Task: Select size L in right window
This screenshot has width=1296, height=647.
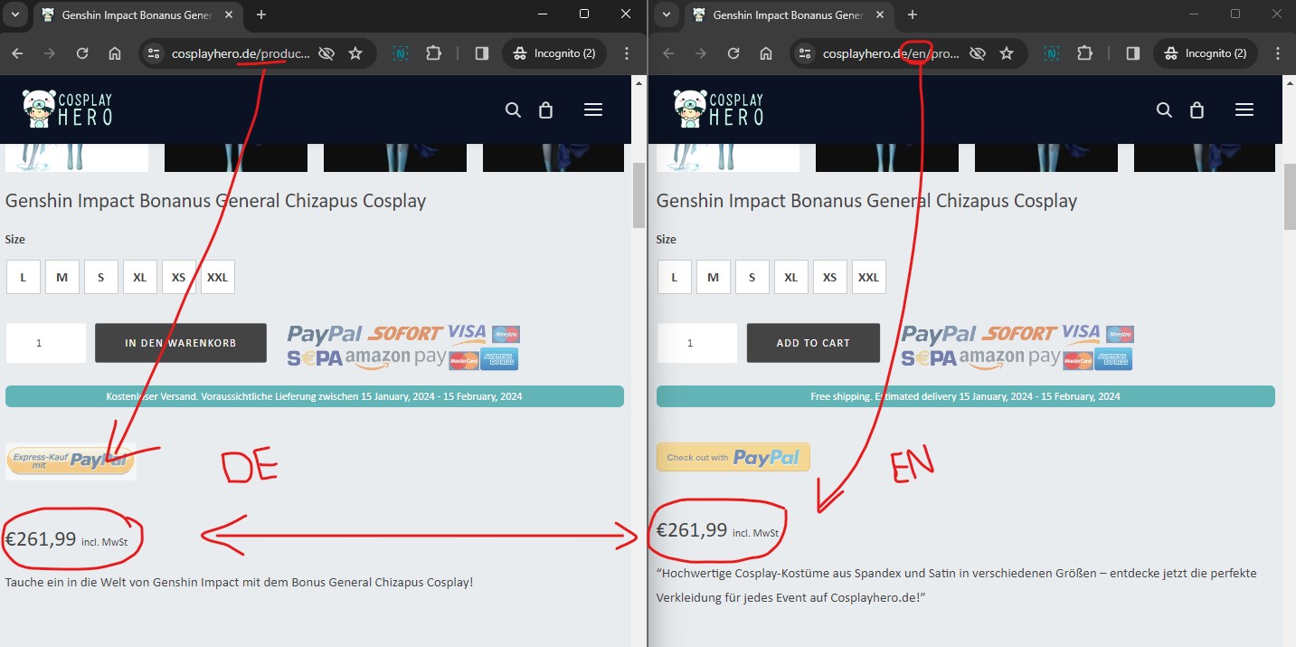Action: coord(674,278)
